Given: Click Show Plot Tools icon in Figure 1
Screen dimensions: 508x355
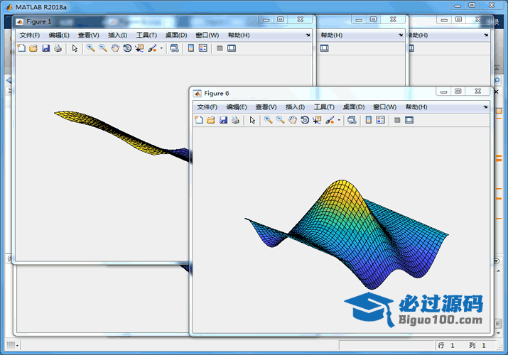Looking at the screenshot, I should pos(232,48).
